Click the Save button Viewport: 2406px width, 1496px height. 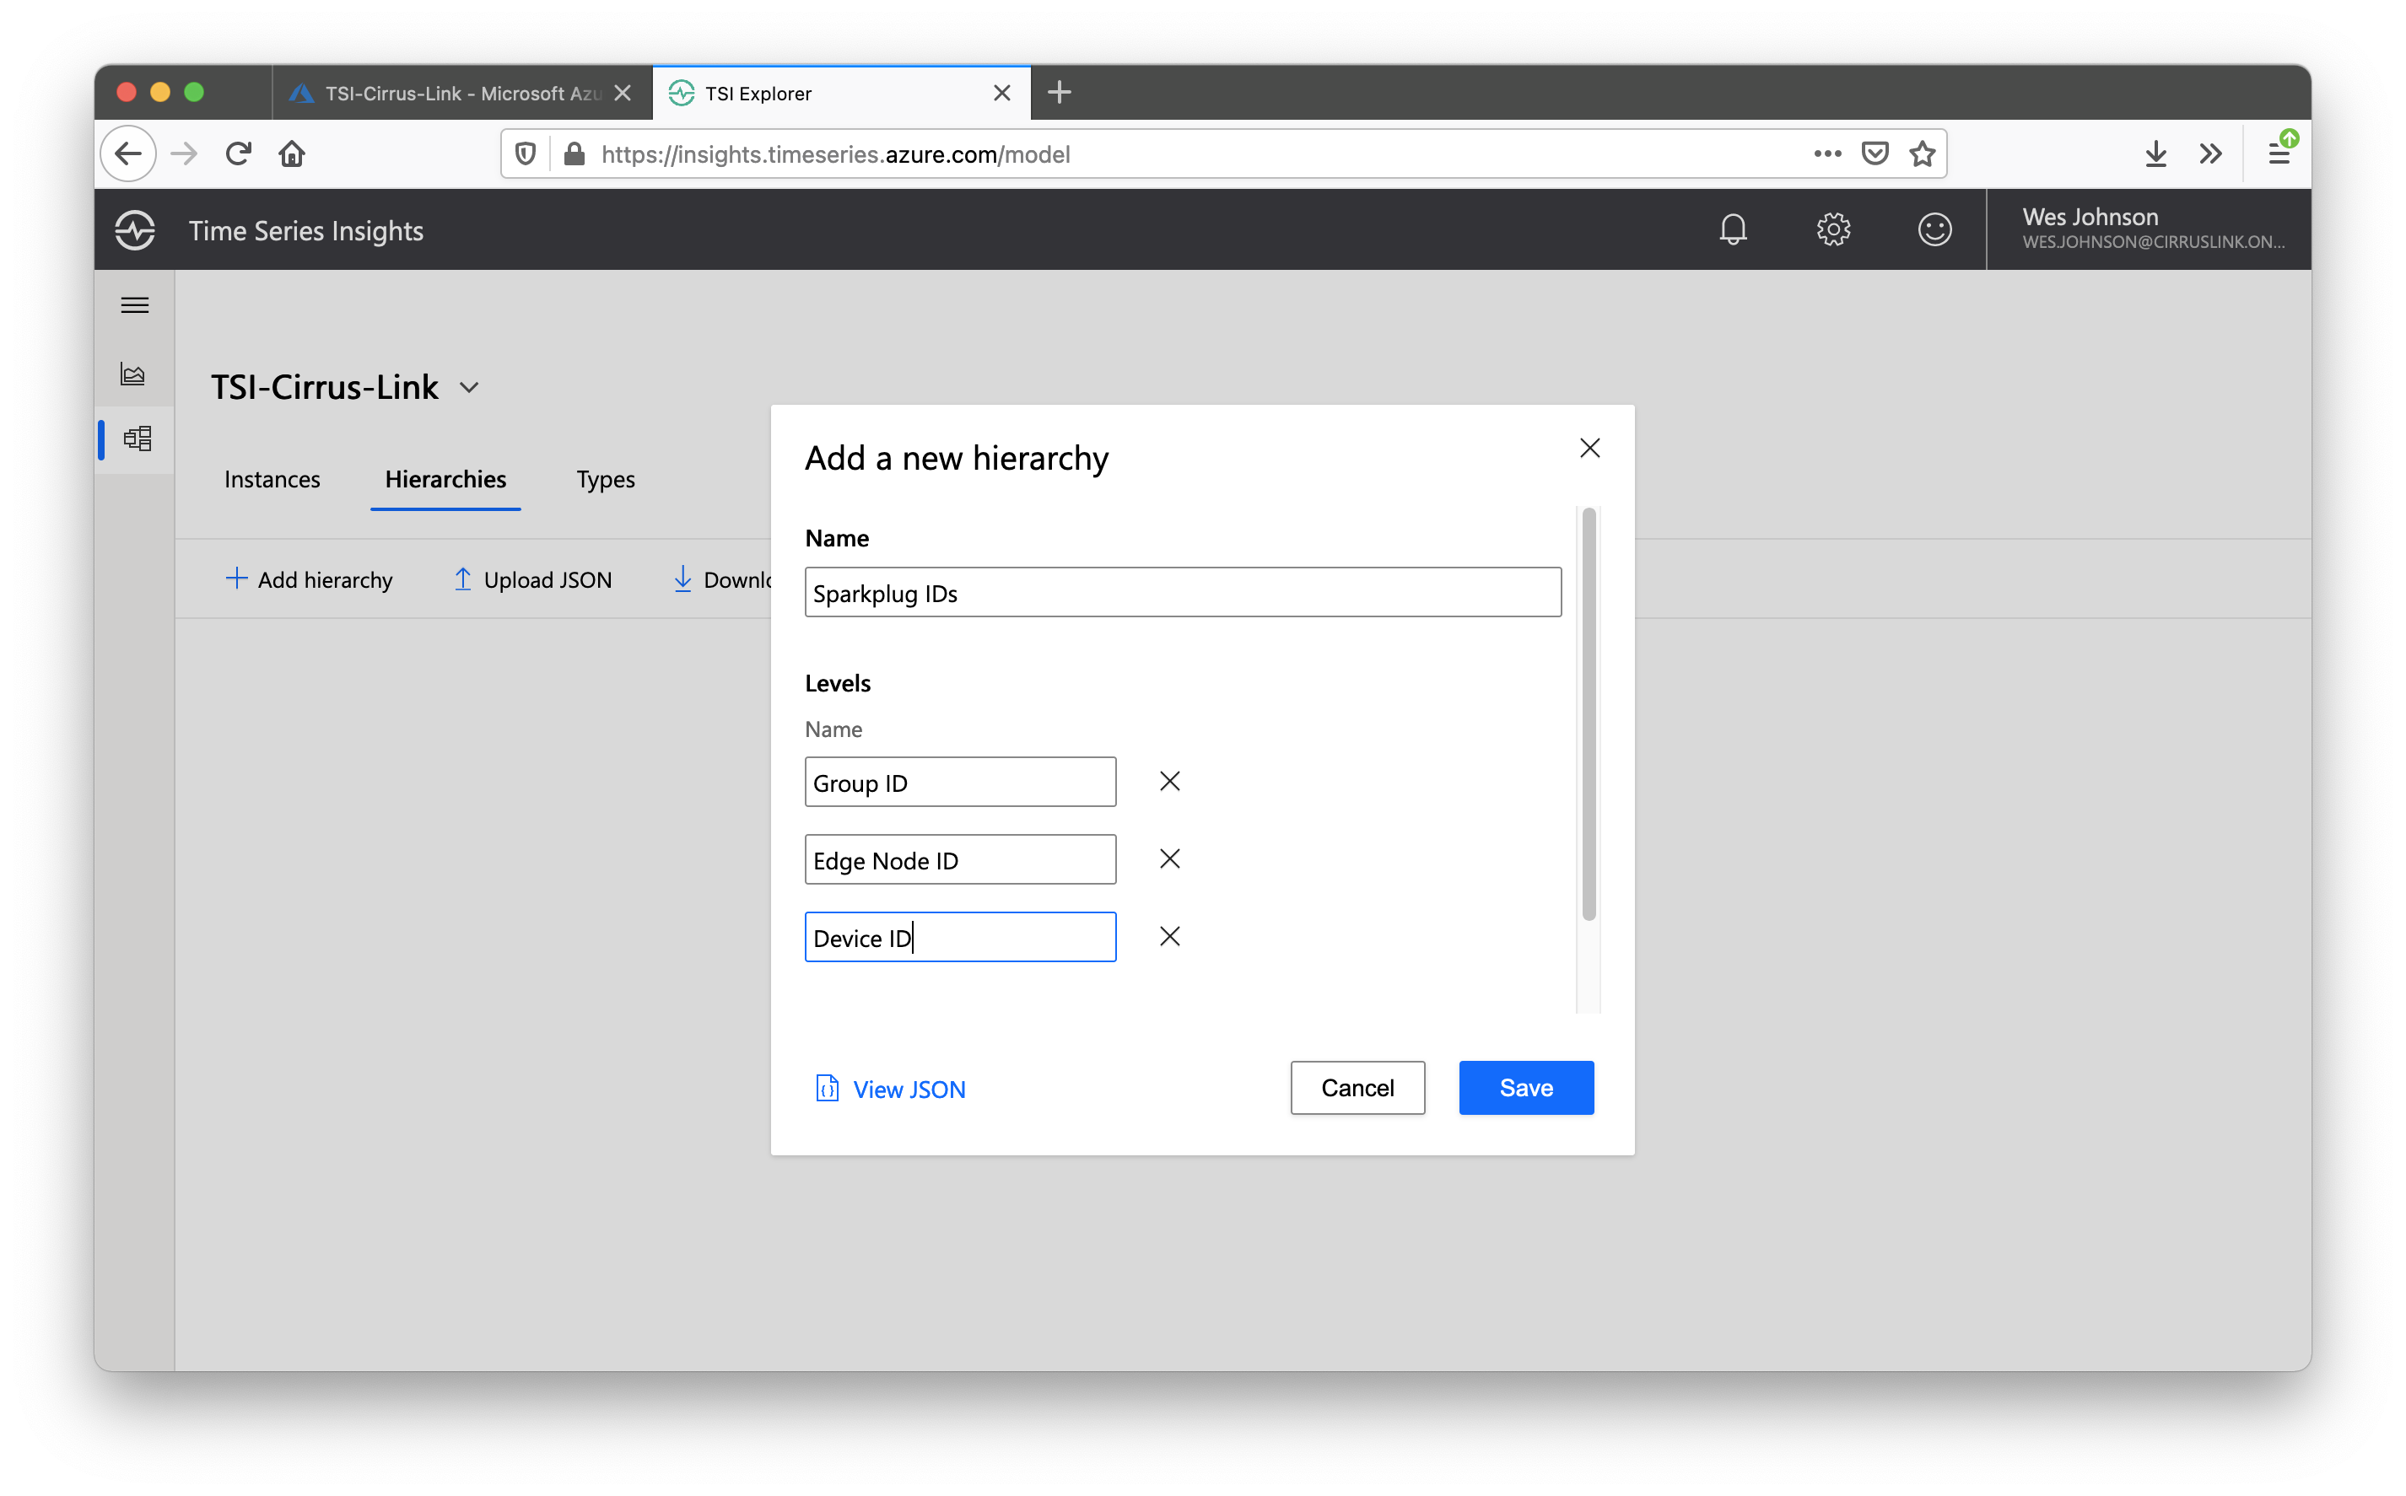pyautogui.click(x=1525, y=1087)
